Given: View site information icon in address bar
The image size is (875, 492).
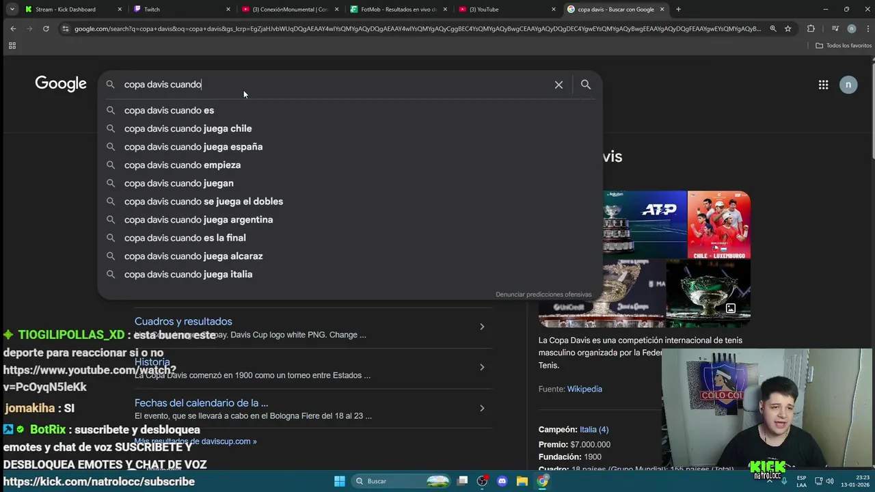Looking at the screenshot, I should tap(65, 29).
